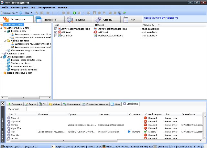Viewport: 207px width, 148px height.
Task: Collapse the Автозагрузка: 1 item tree node
Action: (x=1, y=28)
